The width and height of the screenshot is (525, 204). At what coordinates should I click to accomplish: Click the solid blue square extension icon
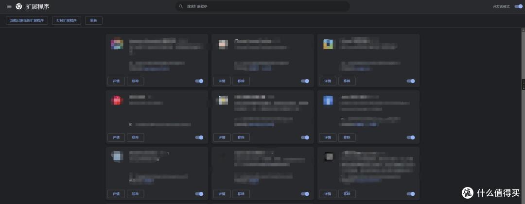329,100
